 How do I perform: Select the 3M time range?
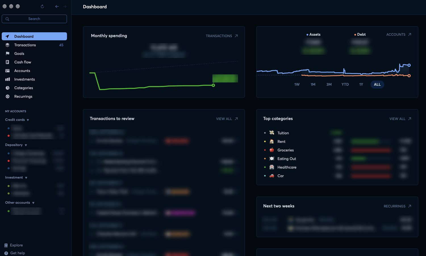point(329,84)
